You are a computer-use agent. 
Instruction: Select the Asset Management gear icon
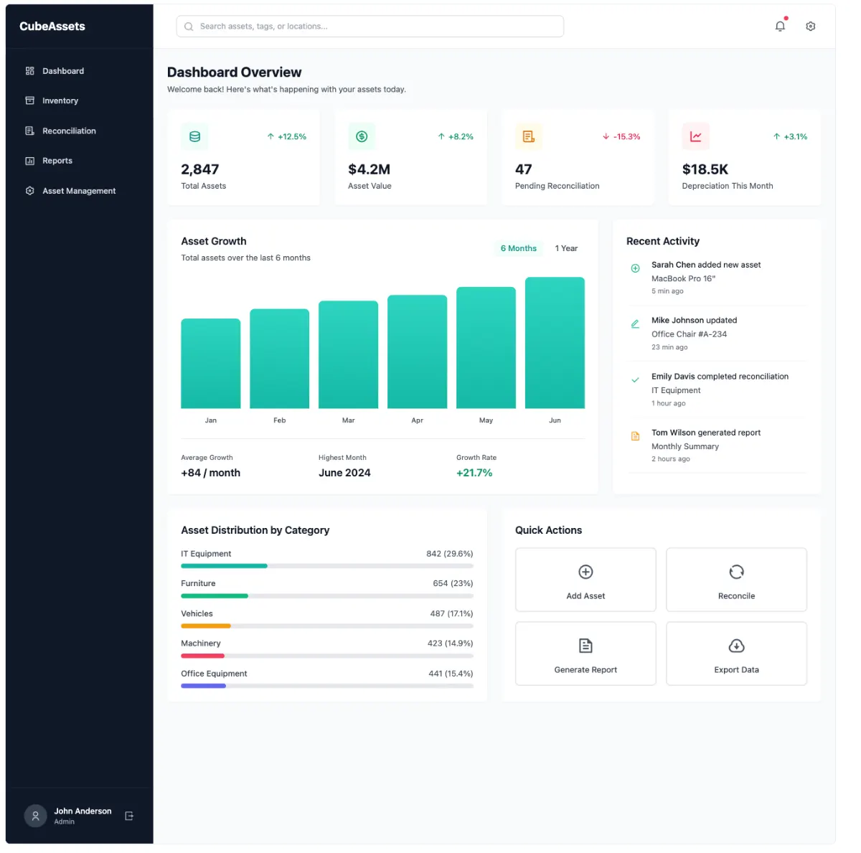(29, 190)
